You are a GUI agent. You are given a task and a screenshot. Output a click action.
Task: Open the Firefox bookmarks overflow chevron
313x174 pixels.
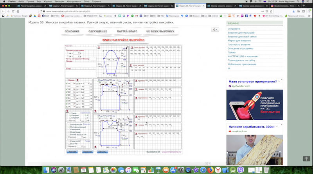[309, 16]
